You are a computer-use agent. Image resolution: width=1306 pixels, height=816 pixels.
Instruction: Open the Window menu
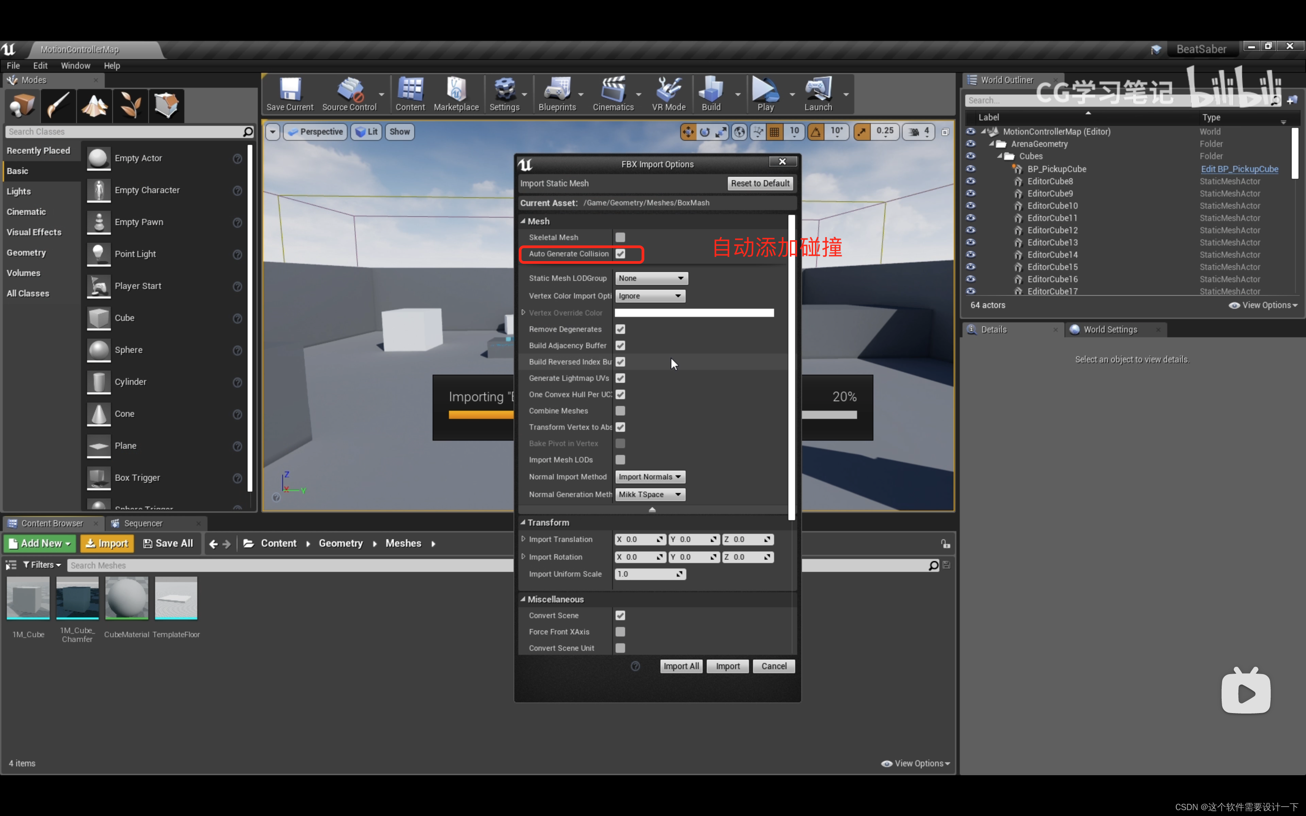(75, 66)
